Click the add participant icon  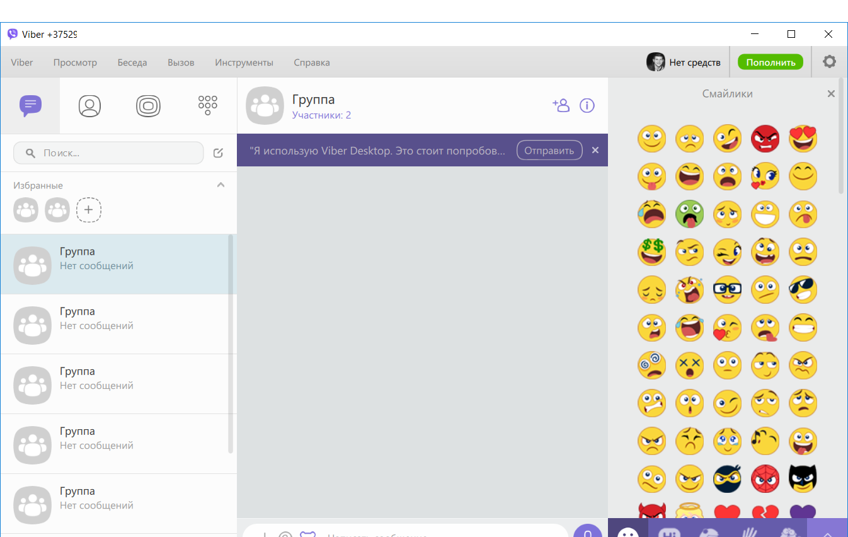[x=561, y=105]
